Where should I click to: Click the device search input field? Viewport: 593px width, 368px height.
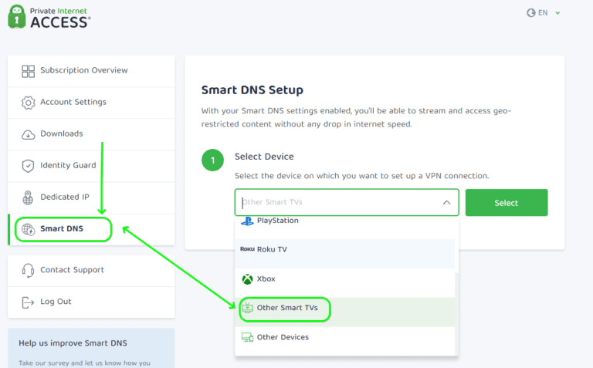tap(340, 203)
